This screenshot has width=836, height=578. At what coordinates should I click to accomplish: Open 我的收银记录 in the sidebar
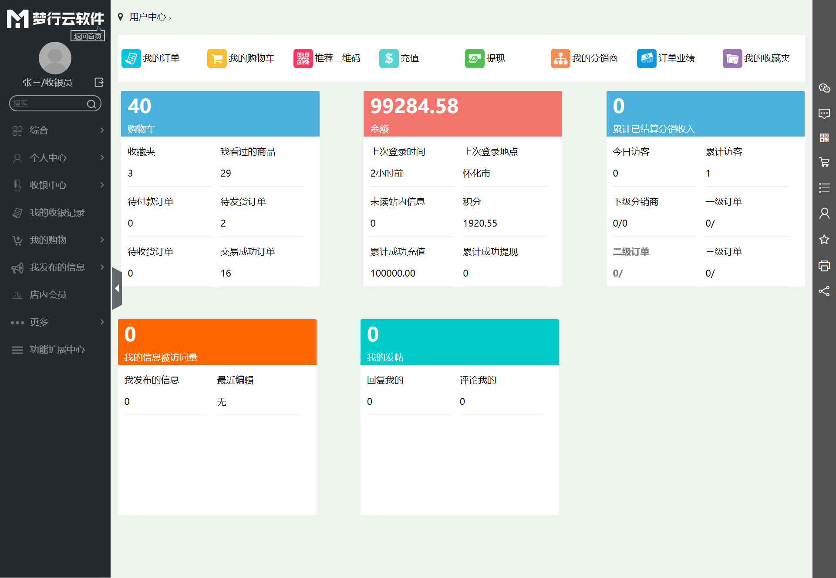point(57,212)
